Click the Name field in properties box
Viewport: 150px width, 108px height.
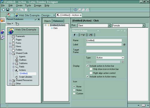(104, 40)
